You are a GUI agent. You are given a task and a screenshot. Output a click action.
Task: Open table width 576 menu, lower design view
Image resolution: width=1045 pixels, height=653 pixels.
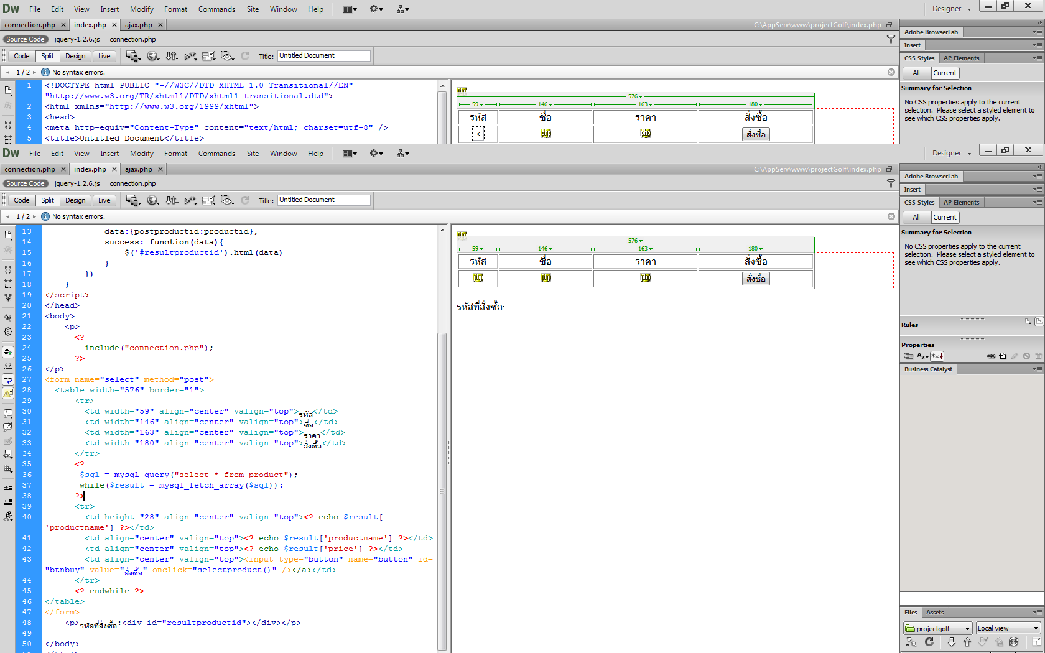pyautogui.click(x=636, y=241)
